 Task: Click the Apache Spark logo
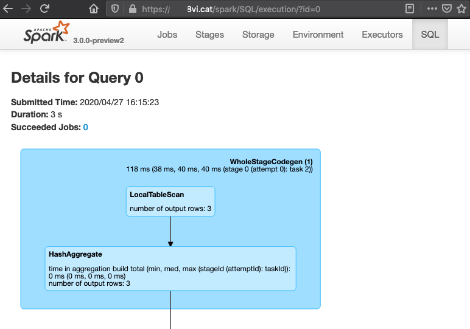click(46, 32)
